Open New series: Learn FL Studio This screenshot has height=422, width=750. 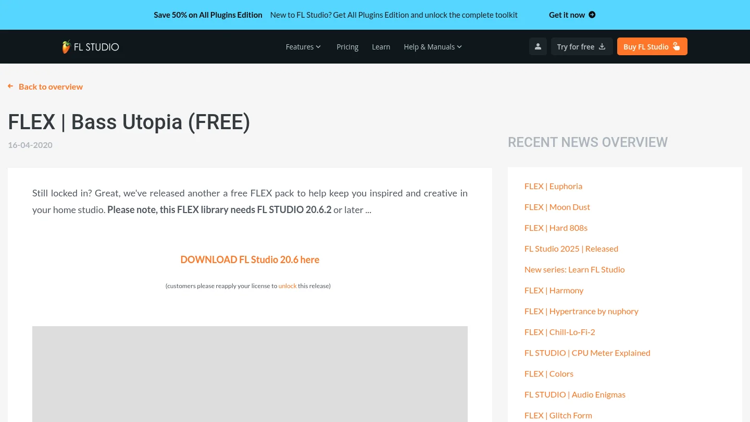[574, 269]
